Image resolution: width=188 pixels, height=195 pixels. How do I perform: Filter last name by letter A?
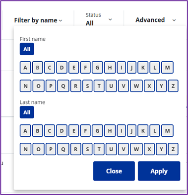[x=25, y=131]
